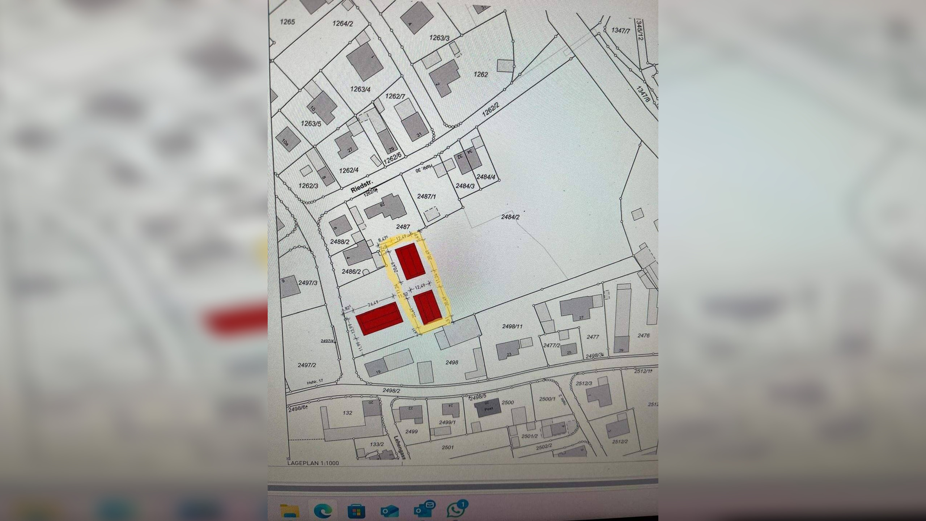Click the parcel number 2487/1
Image resolution: width=926 pixels, height=521 pixels.
click(426, 196)
